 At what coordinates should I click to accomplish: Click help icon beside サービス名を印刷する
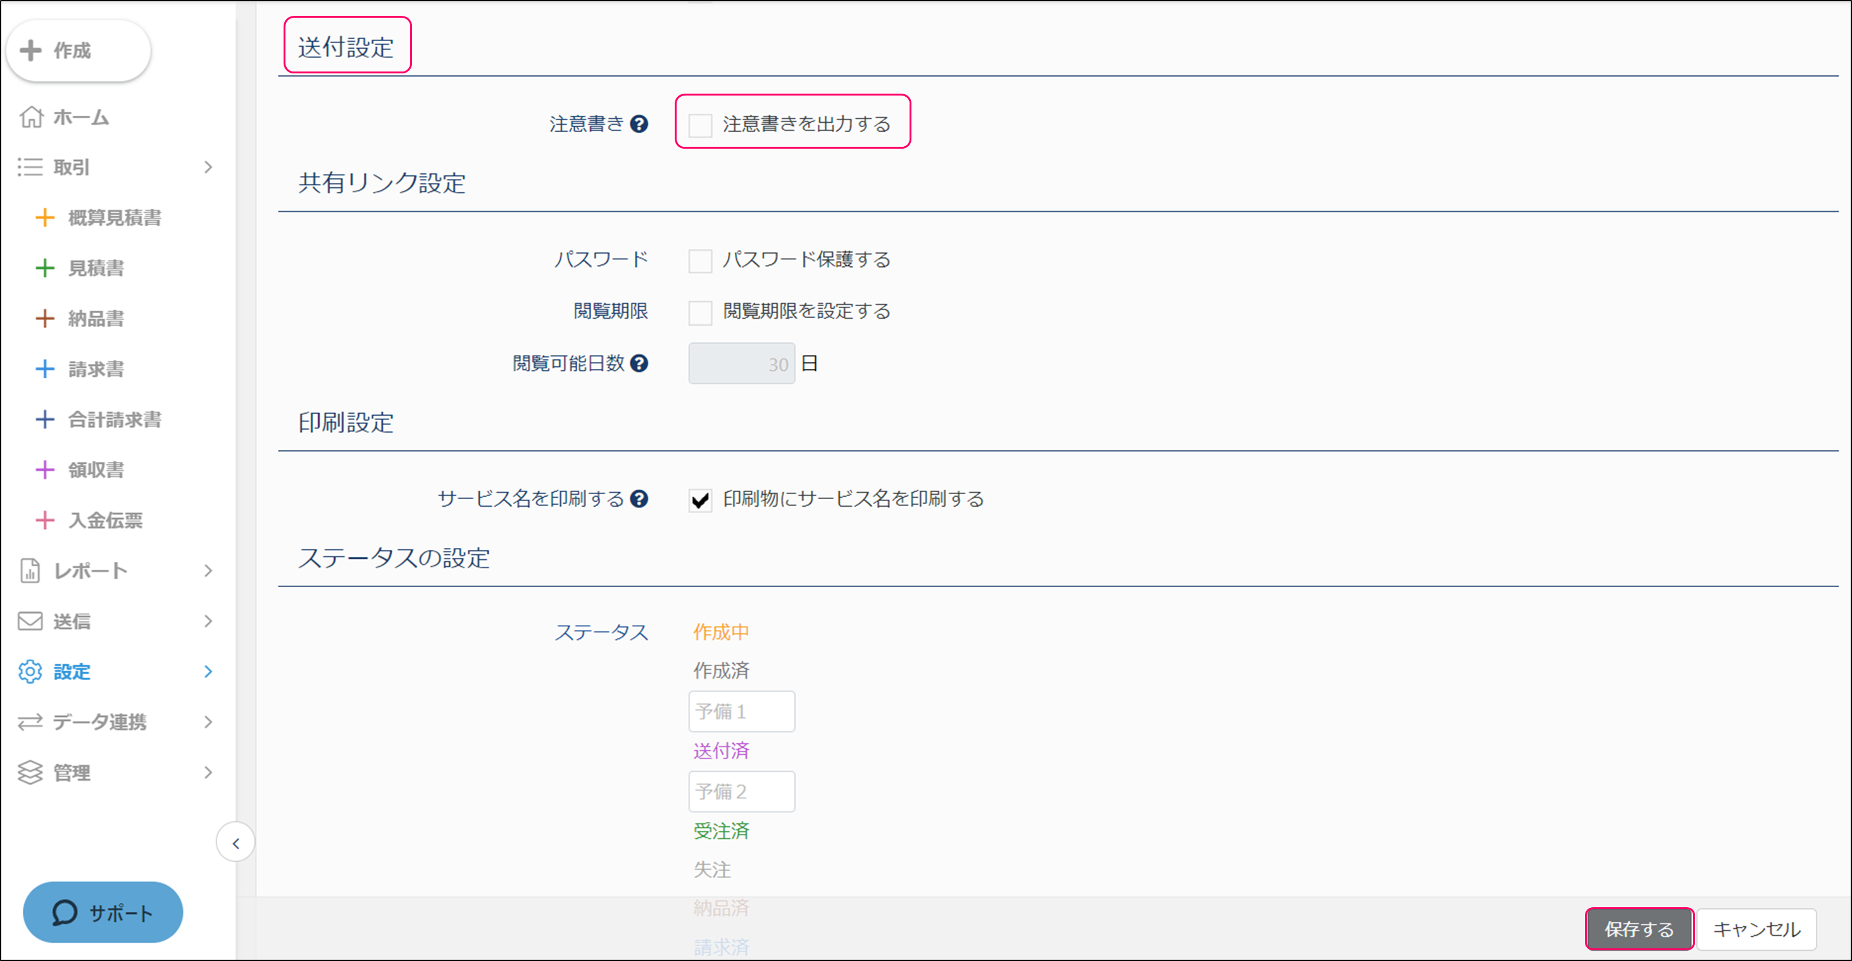(639, 499)
